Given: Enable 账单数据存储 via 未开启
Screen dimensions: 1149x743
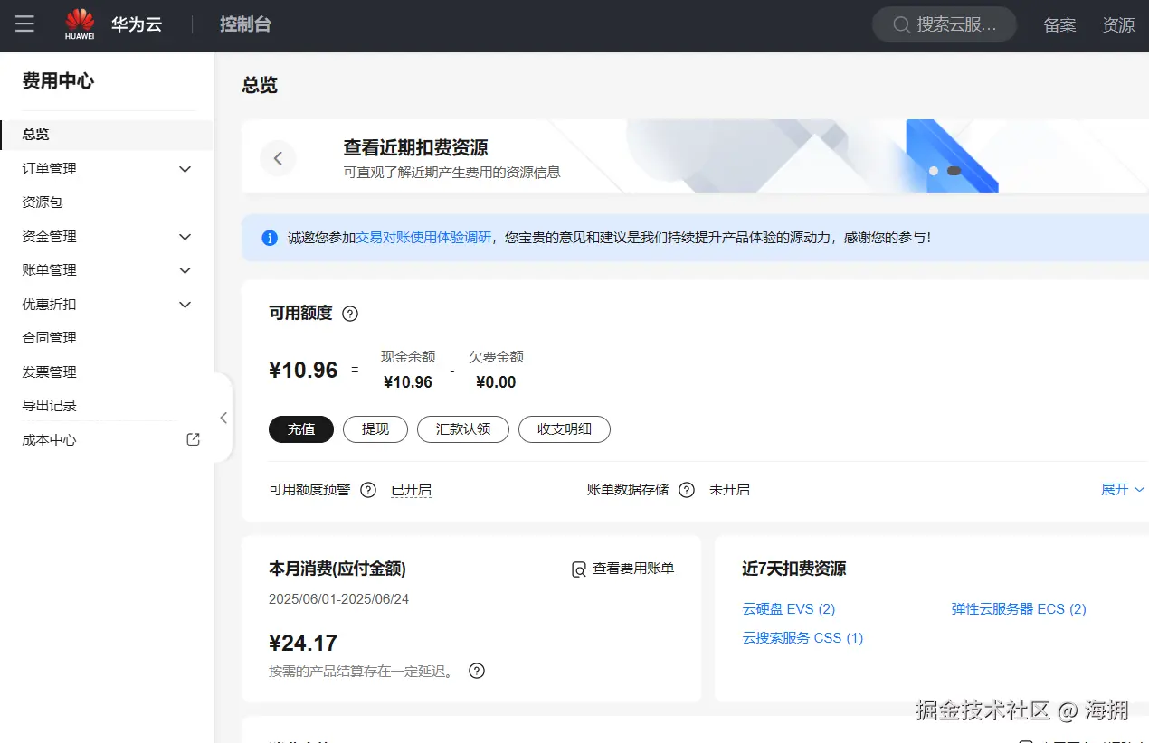Looking at the screenshot, I should coord(729,489).
